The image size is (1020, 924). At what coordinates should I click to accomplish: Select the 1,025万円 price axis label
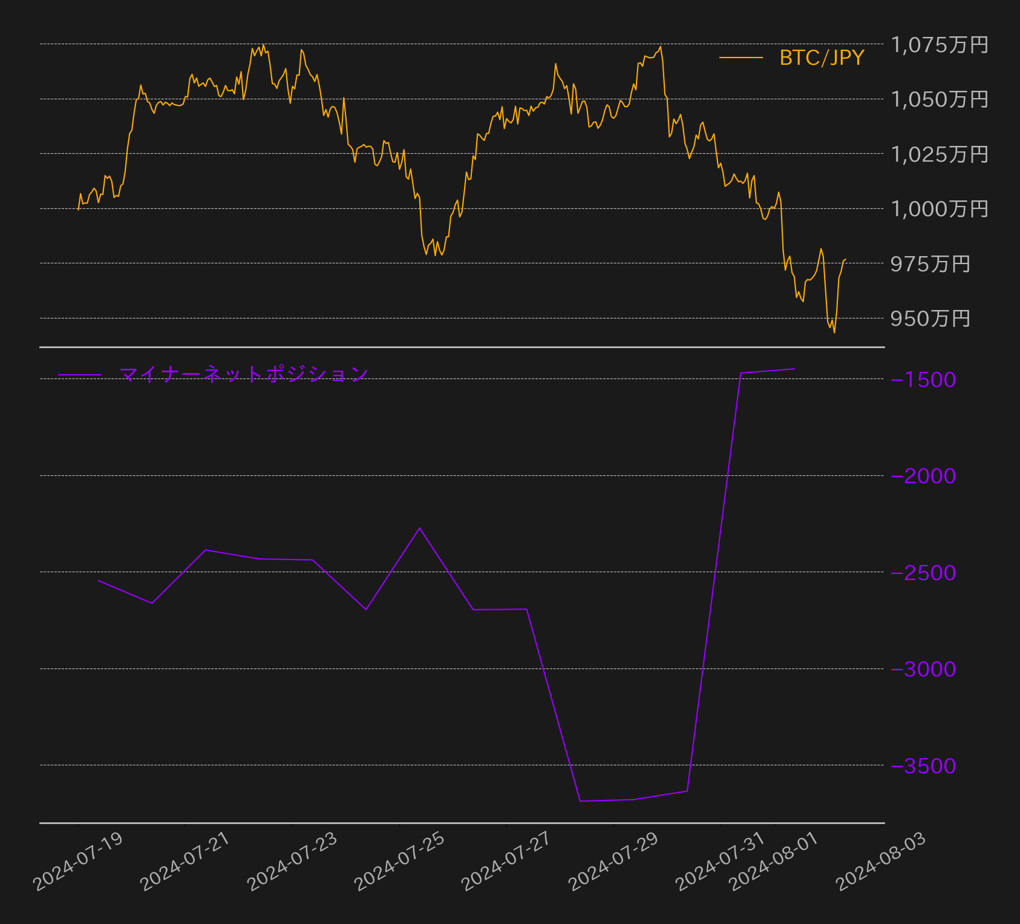coord(940,154)
